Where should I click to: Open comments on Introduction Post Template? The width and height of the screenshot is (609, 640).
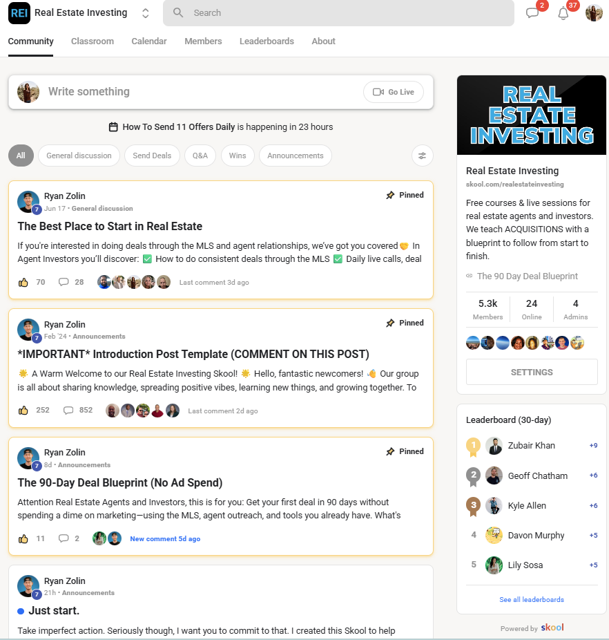[68, 411]
